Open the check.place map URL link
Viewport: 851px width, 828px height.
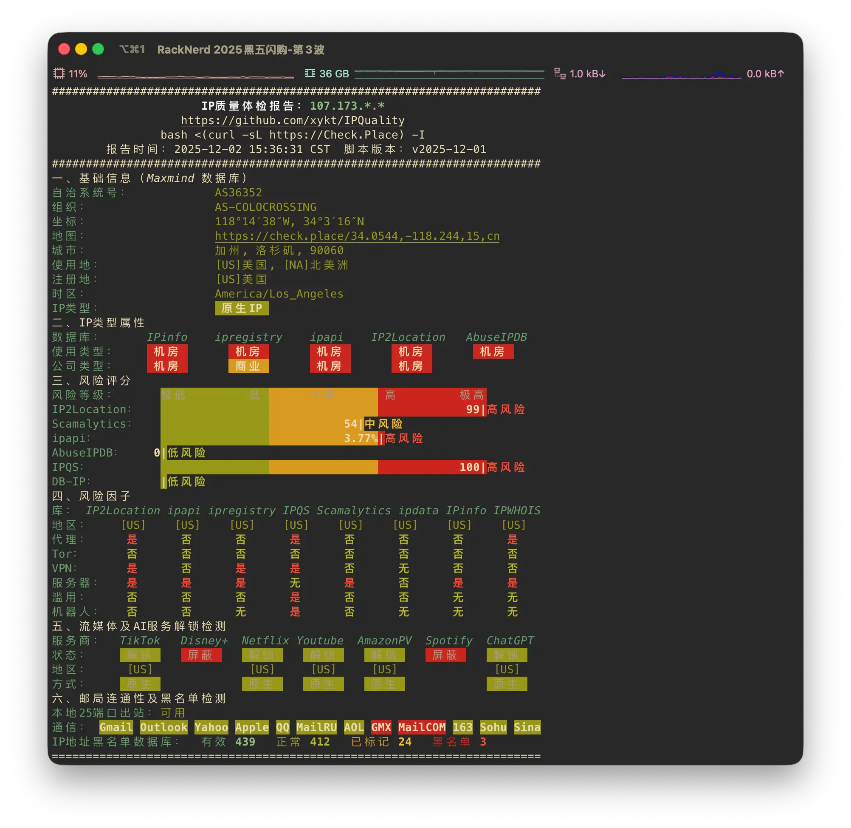coord(357,236)
